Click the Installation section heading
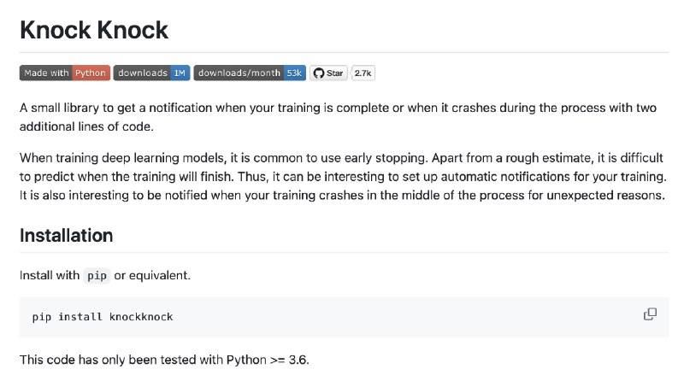Image resolution: width=684 pixels, height=375 pixels. (67, 236)
